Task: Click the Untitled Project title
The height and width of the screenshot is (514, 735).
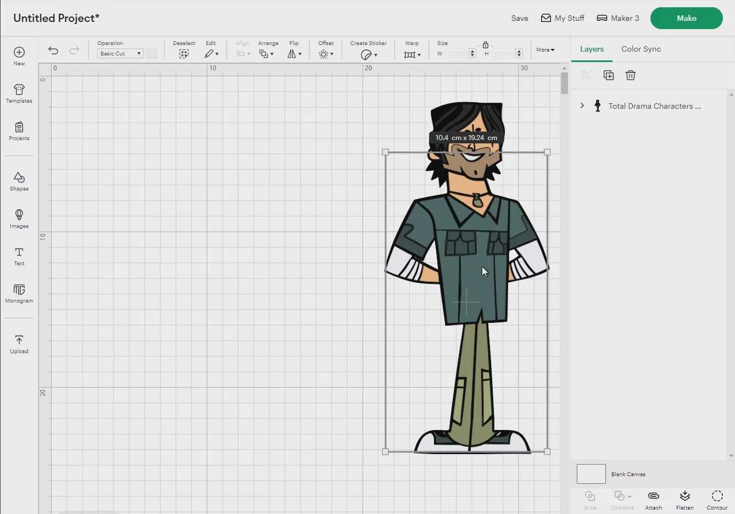Action: (x=57, y=18)
